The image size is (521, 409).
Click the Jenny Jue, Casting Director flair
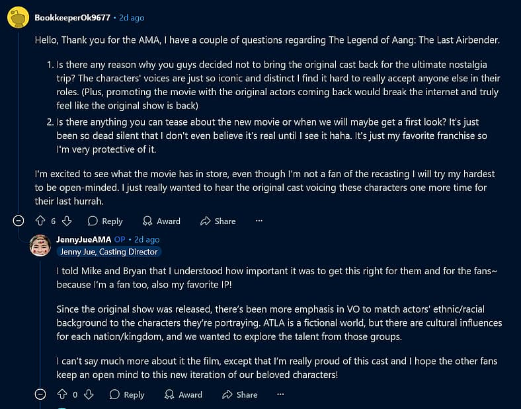click(x=109, y=252)
